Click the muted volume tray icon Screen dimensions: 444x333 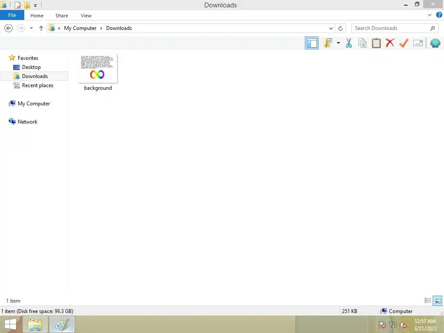(403, 325)
